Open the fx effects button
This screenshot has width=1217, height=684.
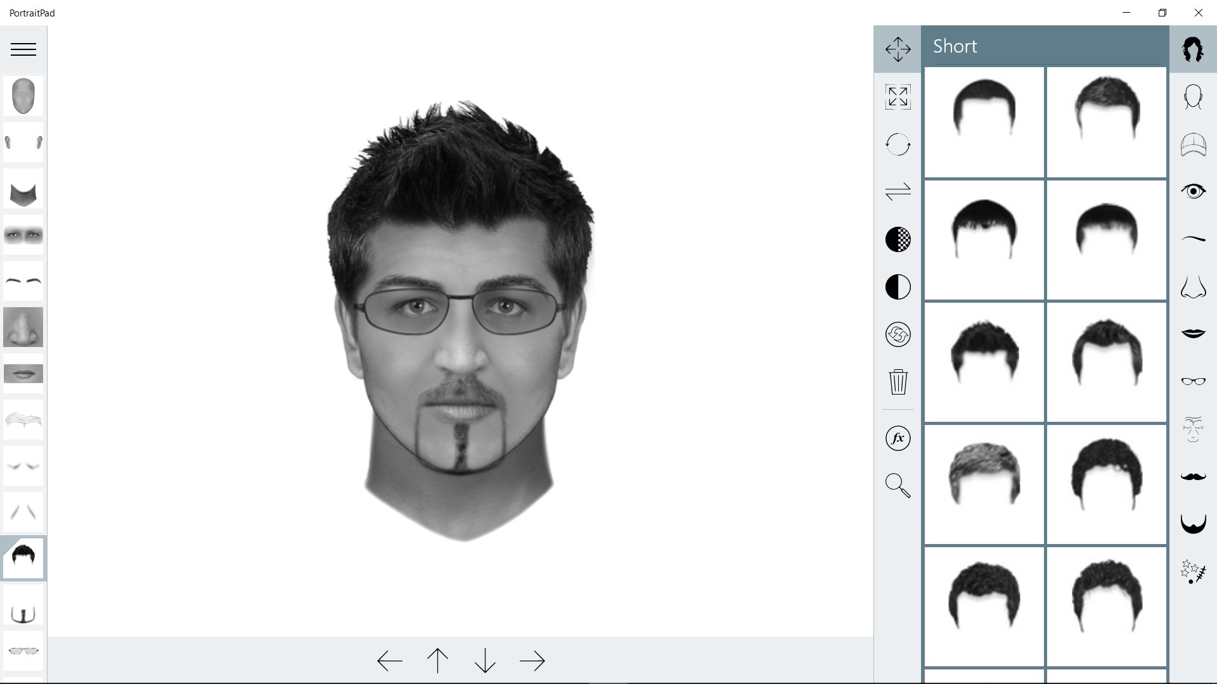point(898,438)
